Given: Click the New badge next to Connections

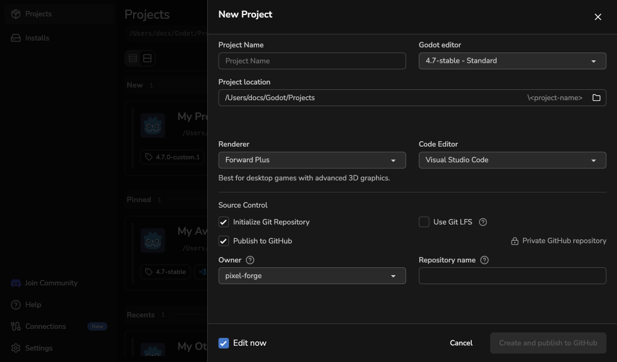Looking at the screenshot, I should (x=97, y=326).
